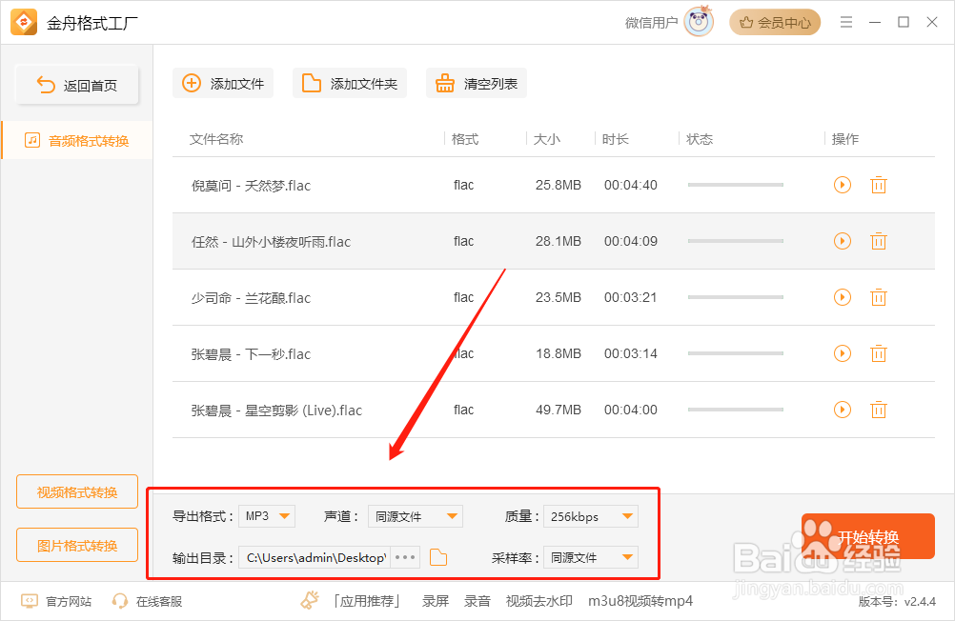Click 清空列表 to clear the list

(476, 83)
